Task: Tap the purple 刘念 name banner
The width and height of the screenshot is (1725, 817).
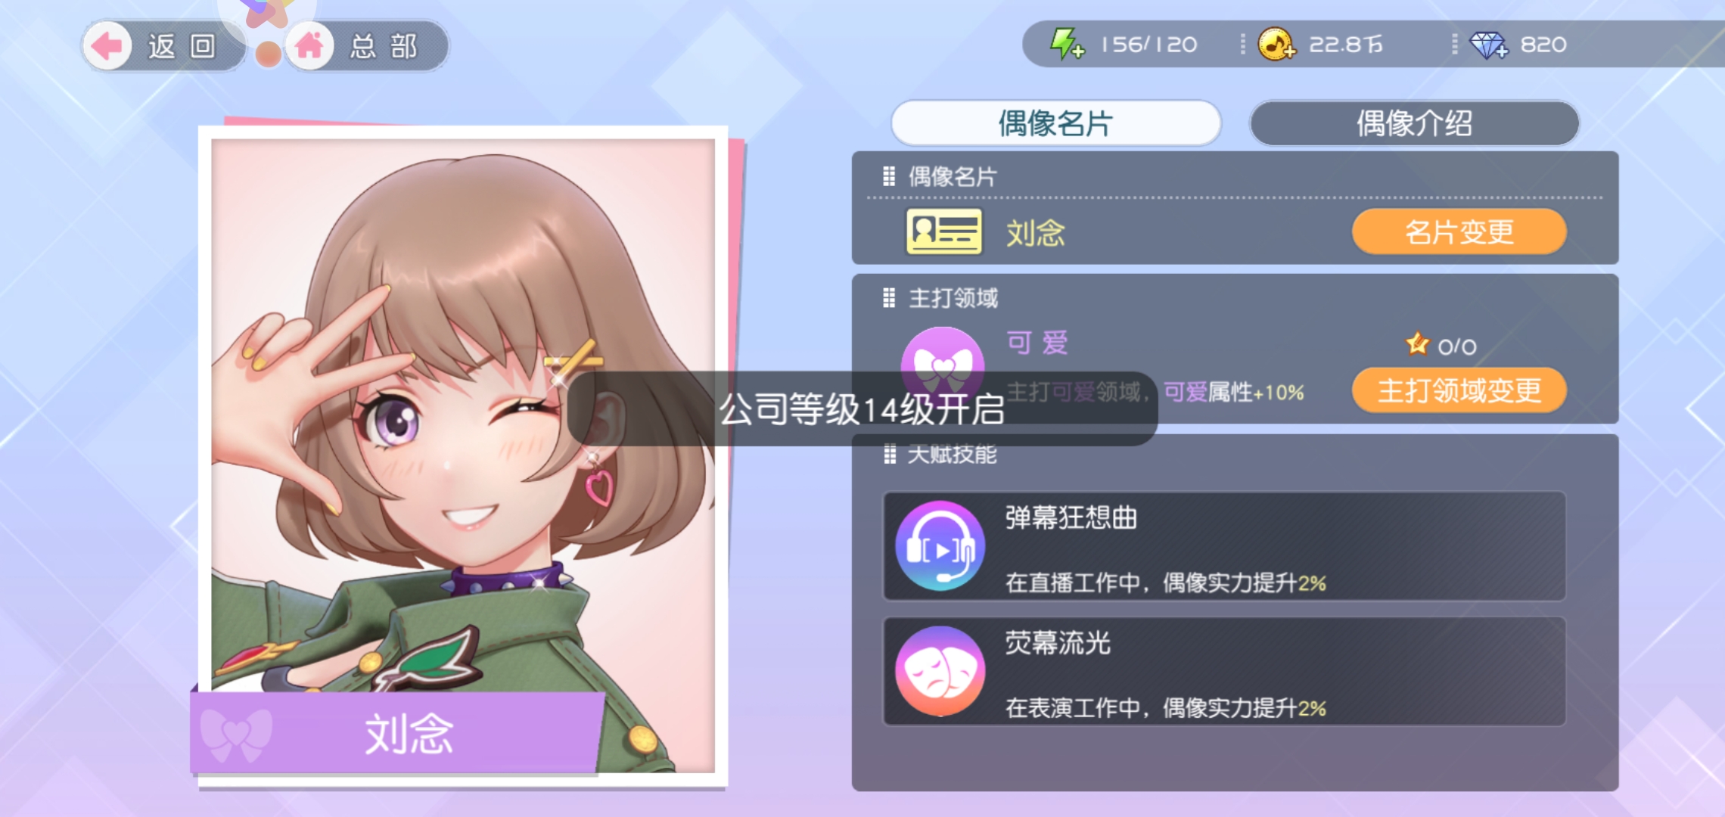Action: (397, 733)
